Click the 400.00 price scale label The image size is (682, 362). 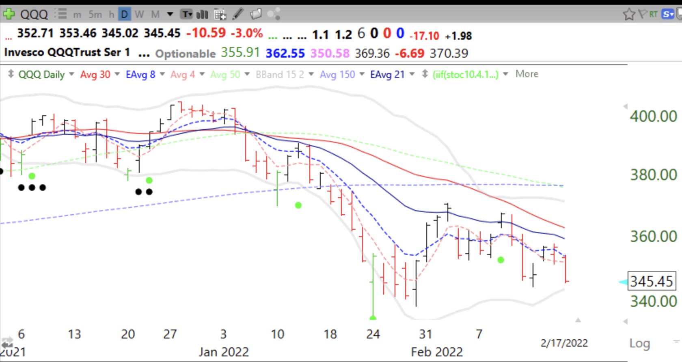[654, 116]
